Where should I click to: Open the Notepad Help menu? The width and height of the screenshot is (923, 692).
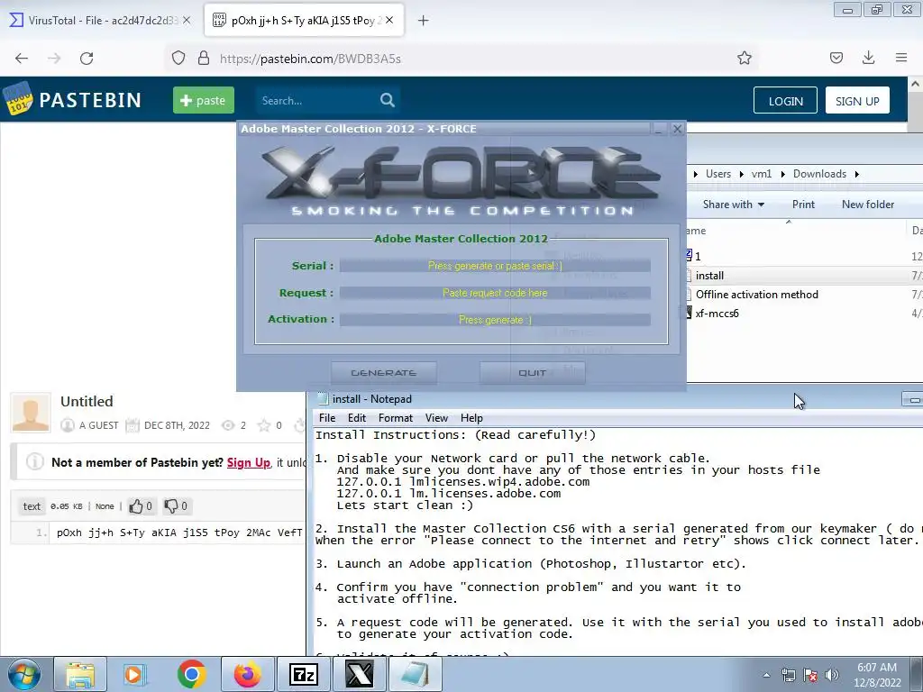471,418
